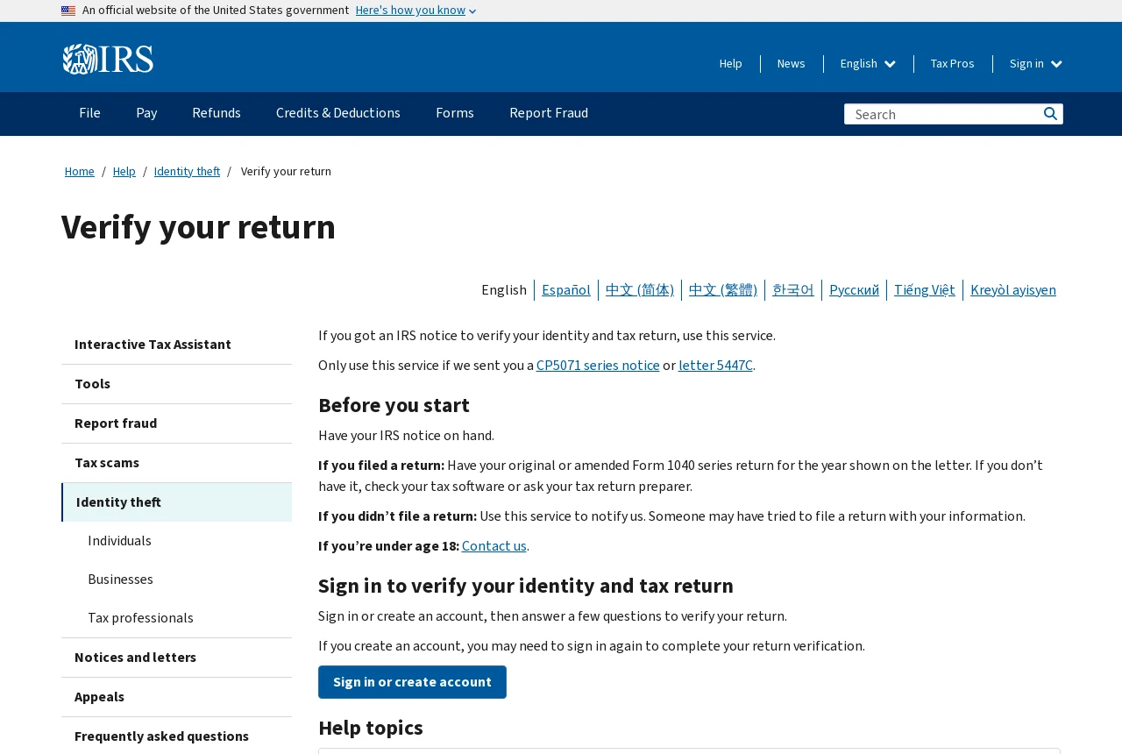Go to Tax Pros page
The image size is (1122, 754).
[953, 63]
